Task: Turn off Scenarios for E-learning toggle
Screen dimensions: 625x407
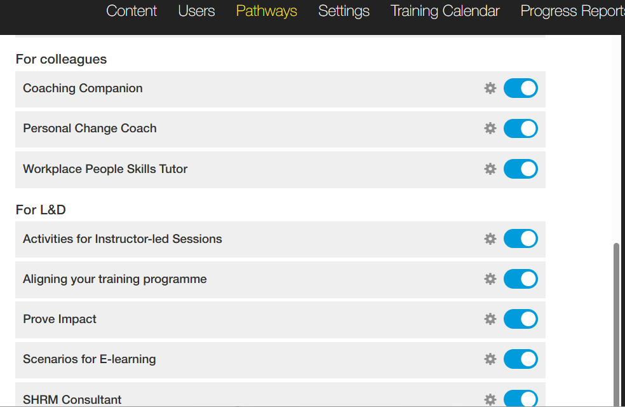Action: (x=521, y=359)
